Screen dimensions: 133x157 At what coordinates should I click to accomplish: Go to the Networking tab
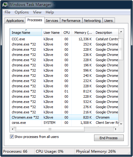point(92,21)
